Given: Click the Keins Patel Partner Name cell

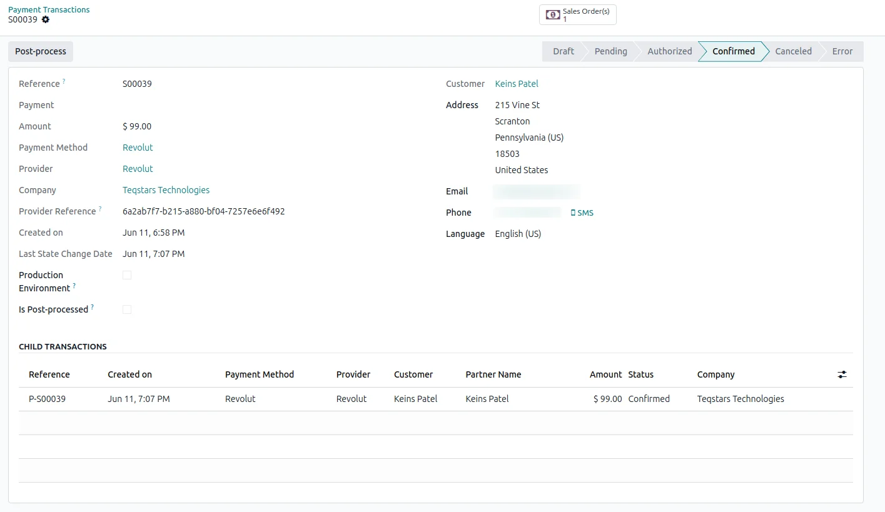Looking at the screenshot, I should (x=487, y=399).
